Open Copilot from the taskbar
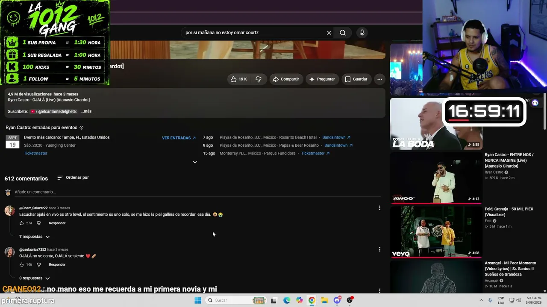547x307 pixels. (299, 300)
